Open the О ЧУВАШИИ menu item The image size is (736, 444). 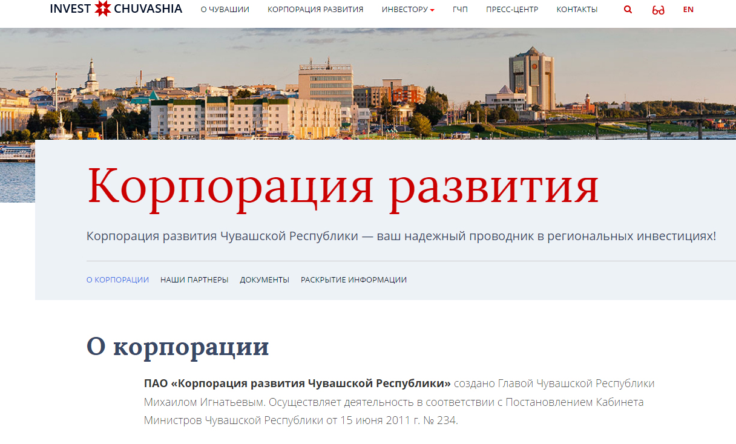pos(225,10)
